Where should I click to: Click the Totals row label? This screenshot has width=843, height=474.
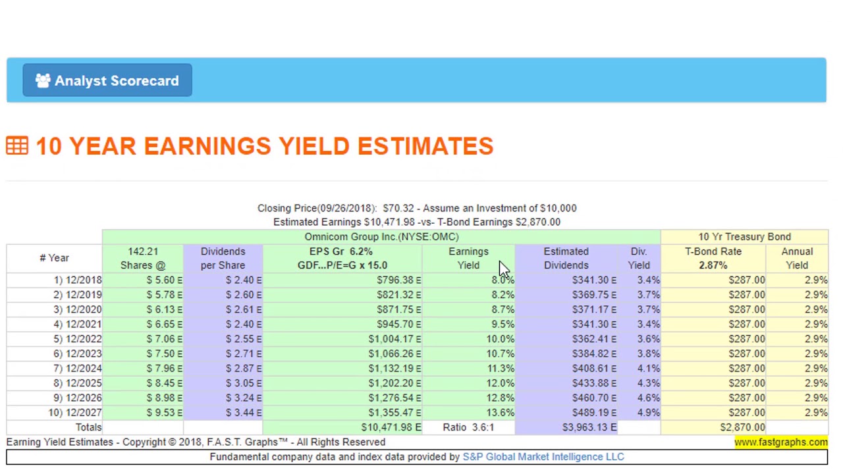click(x=88, y=427)
